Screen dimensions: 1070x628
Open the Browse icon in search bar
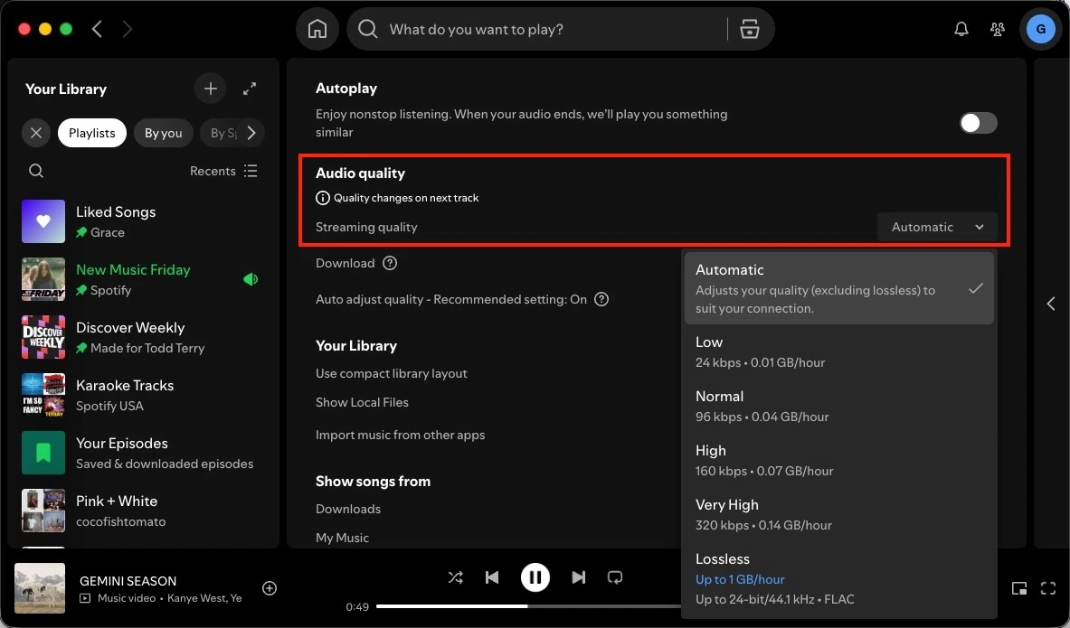(x=749, y=29)
